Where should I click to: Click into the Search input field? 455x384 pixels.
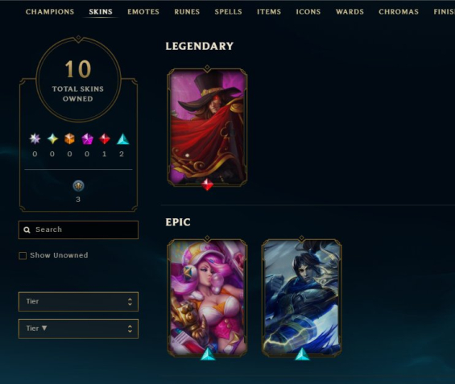point(78,230)
